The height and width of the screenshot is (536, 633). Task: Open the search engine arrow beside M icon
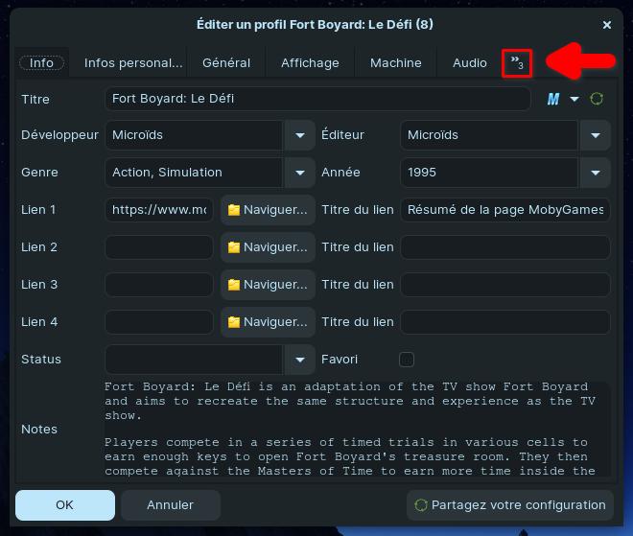click(574, 99)
